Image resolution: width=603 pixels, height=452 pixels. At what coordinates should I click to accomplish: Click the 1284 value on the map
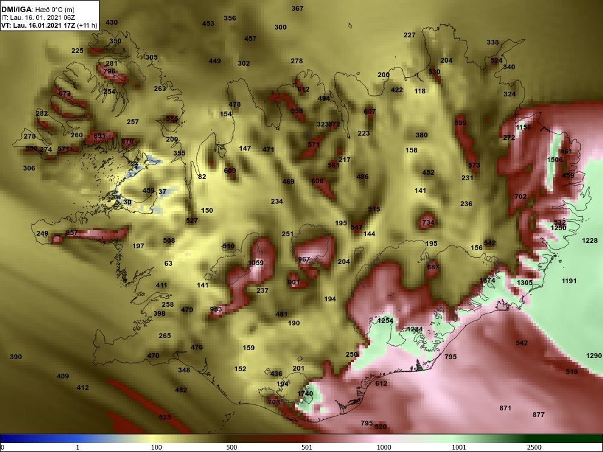[415, 330]
